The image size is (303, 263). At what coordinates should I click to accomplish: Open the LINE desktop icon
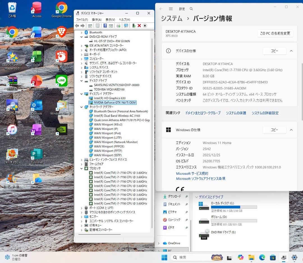coord(61,83)
